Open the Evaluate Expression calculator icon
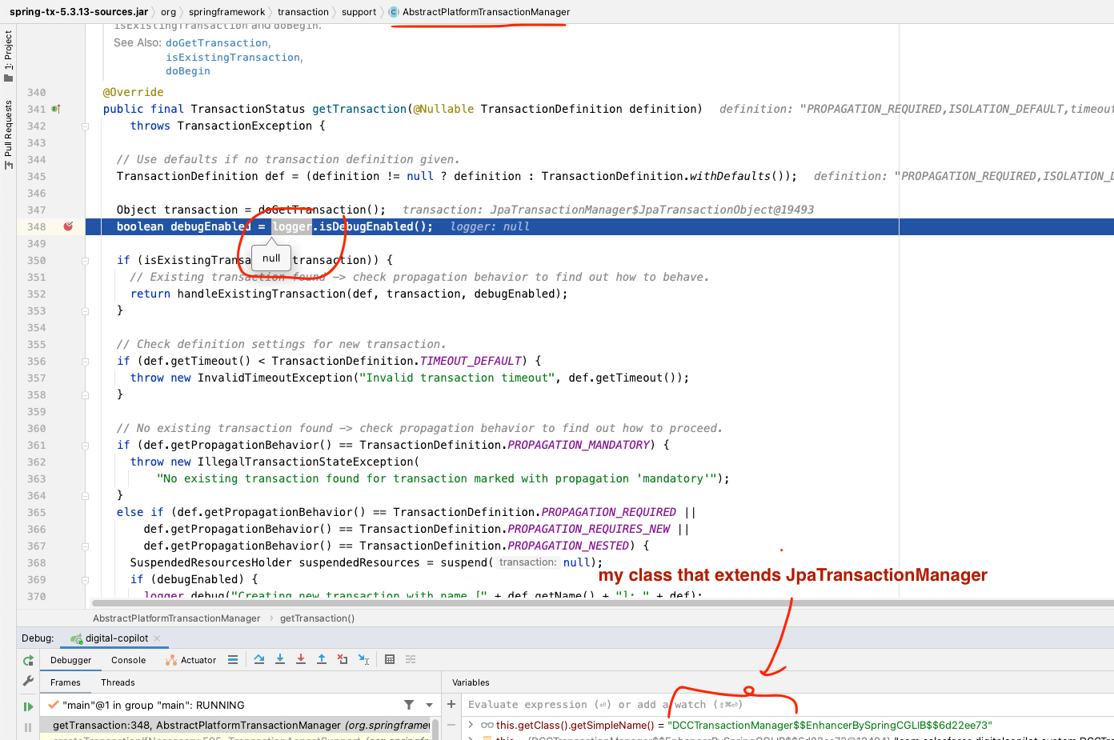Viewport: 1114px width, 740px height. (x=390, y=659)
